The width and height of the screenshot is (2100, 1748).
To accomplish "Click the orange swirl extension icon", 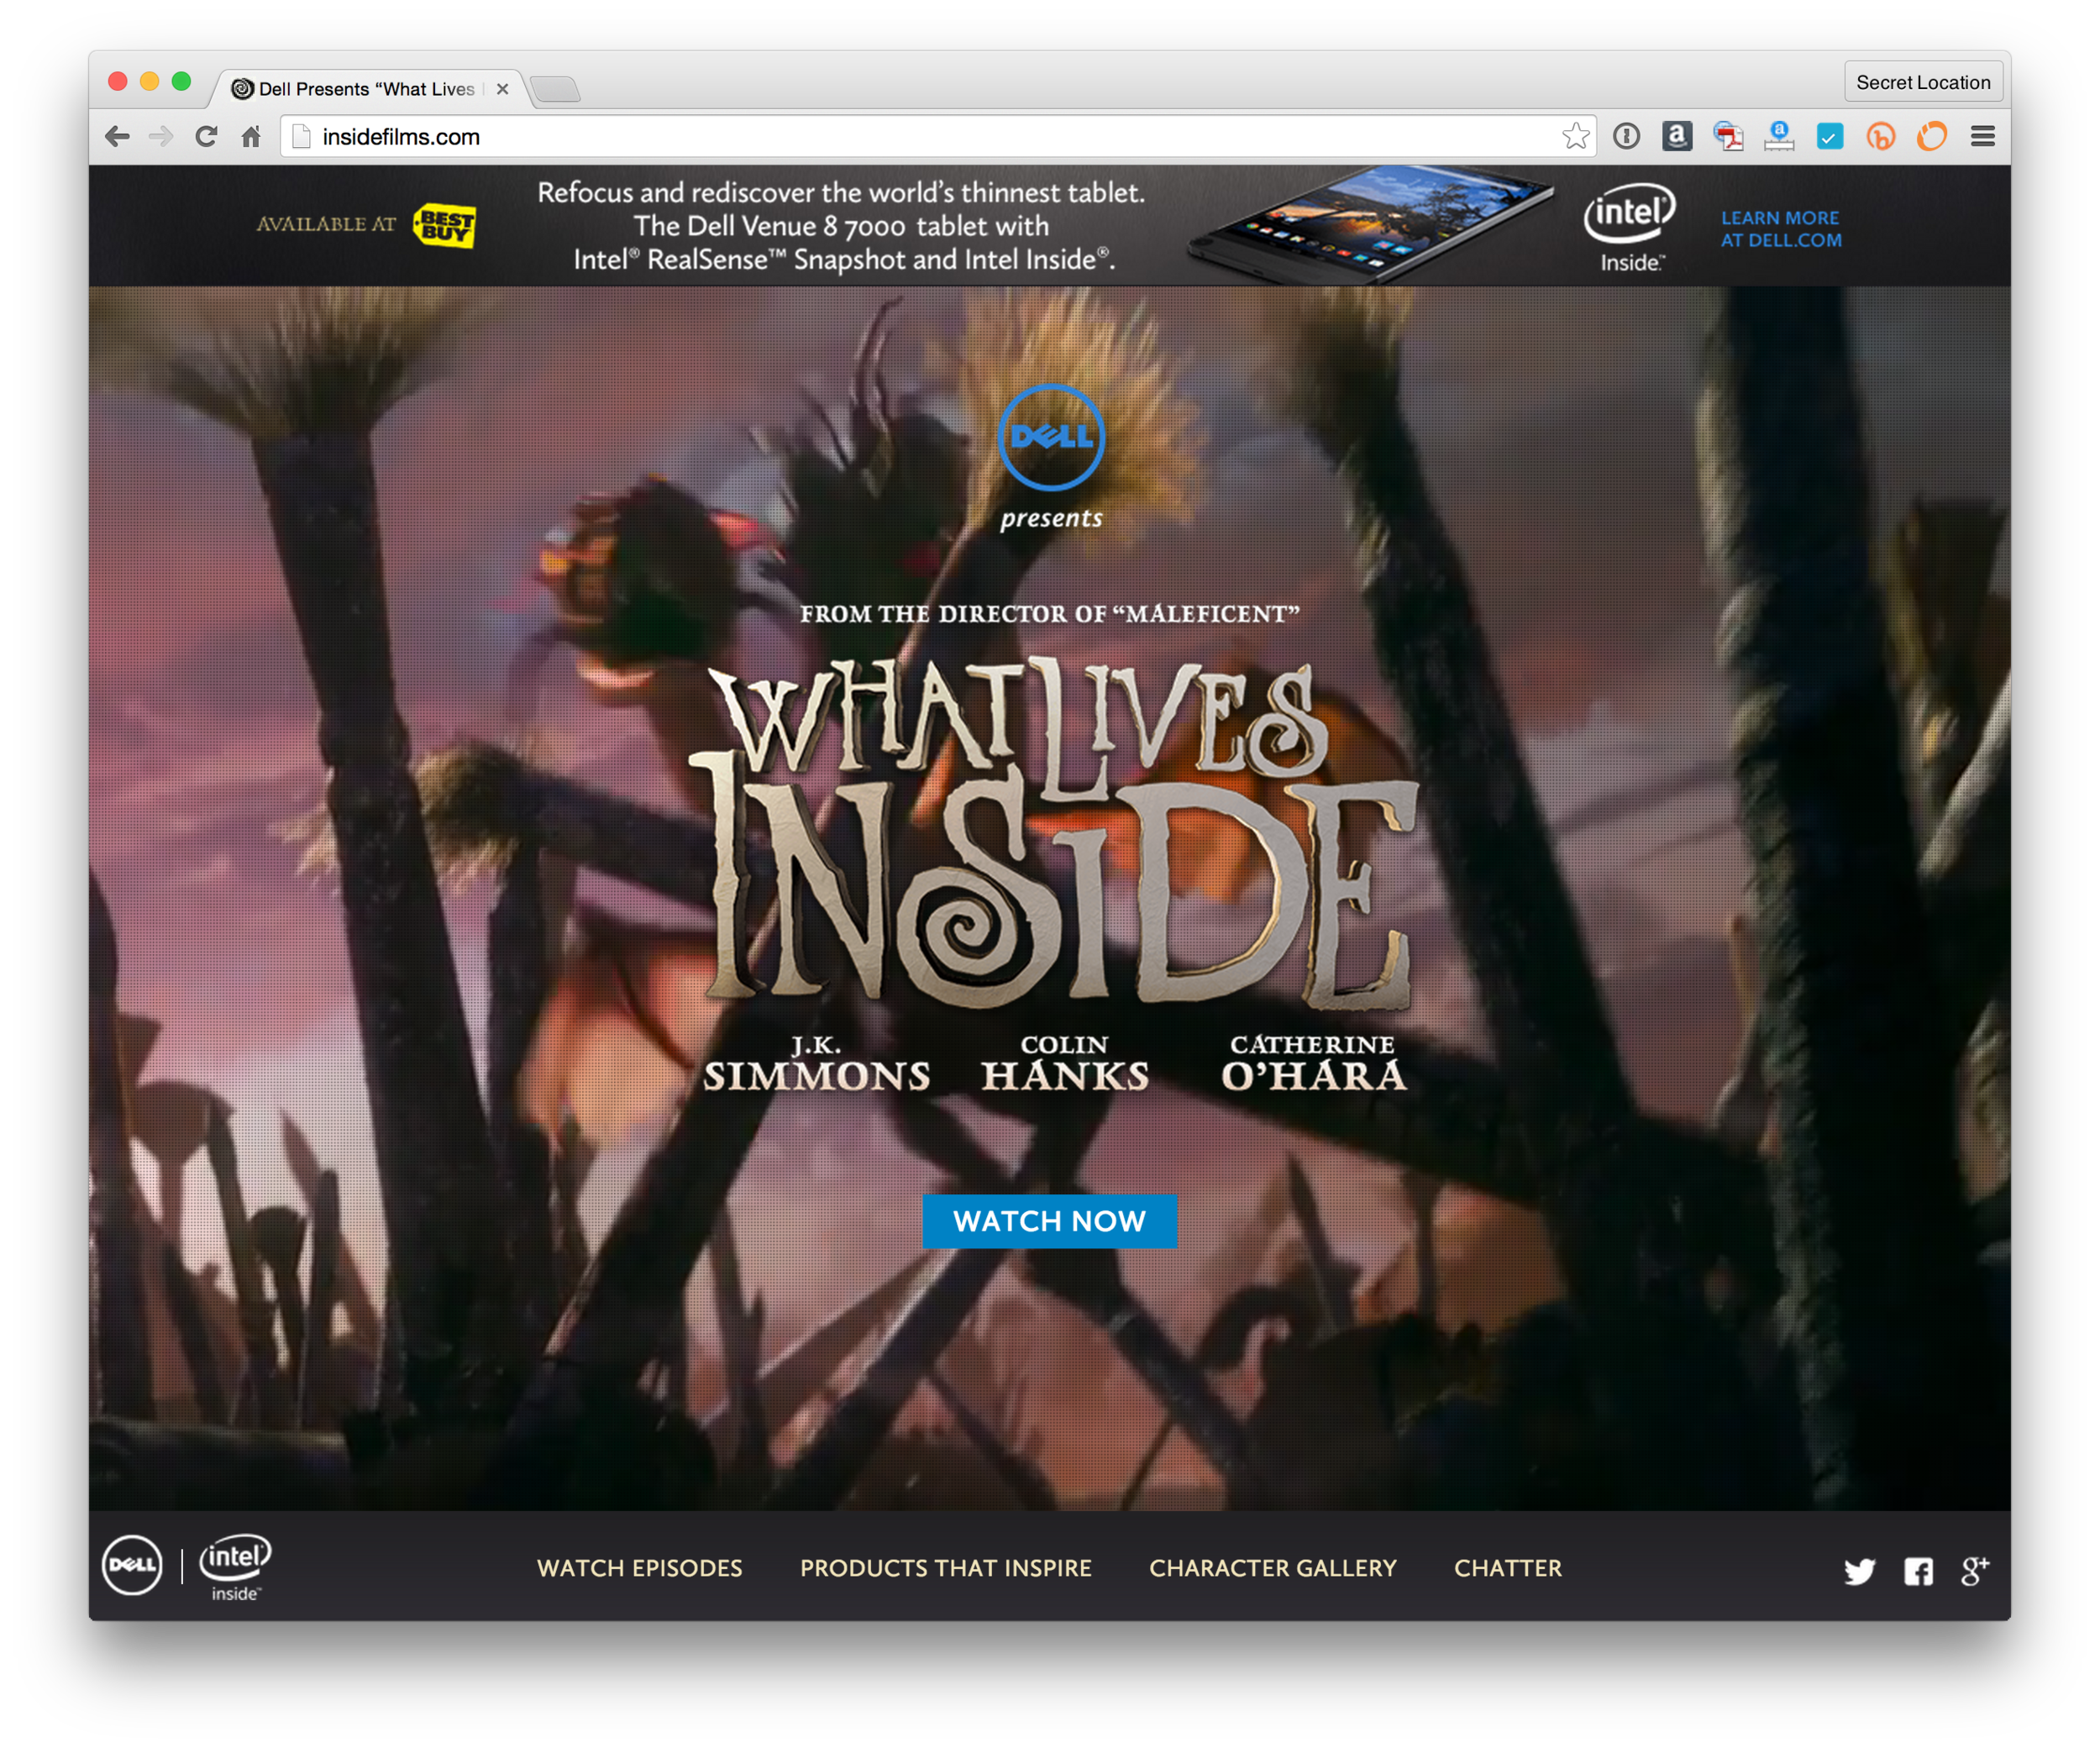I will point(1932,136).
